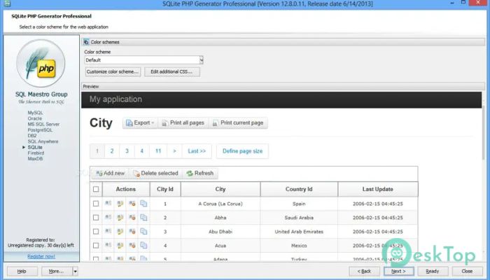Sort by City Id column header
Screen dimensions: 490x280
click(x=165, y=189)
